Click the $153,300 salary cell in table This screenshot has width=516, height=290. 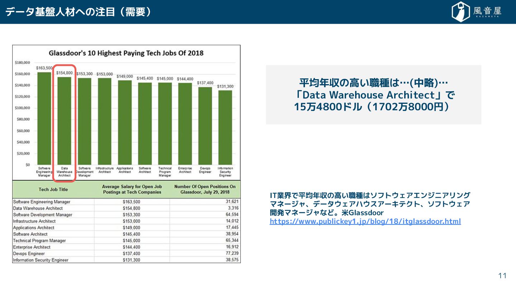[x=132, y=215]
